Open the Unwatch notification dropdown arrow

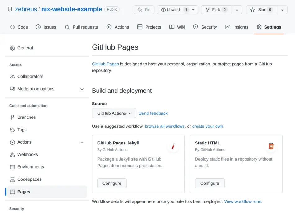pos(193,10)
